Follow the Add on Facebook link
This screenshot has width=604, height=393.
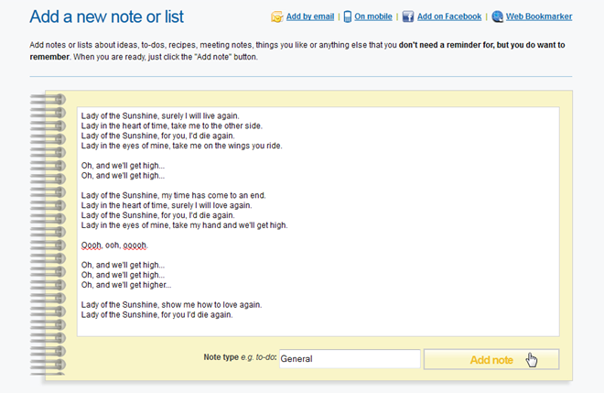449,16
